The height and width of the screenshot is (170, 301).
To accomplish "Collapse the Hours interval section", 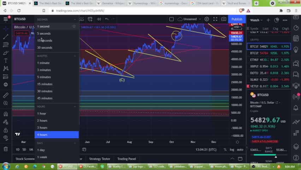I will [x=75, y=107].
